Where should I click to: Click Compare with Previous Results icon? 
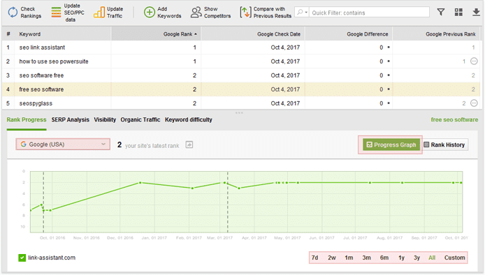pyautogui.click(x=245, y=13)
